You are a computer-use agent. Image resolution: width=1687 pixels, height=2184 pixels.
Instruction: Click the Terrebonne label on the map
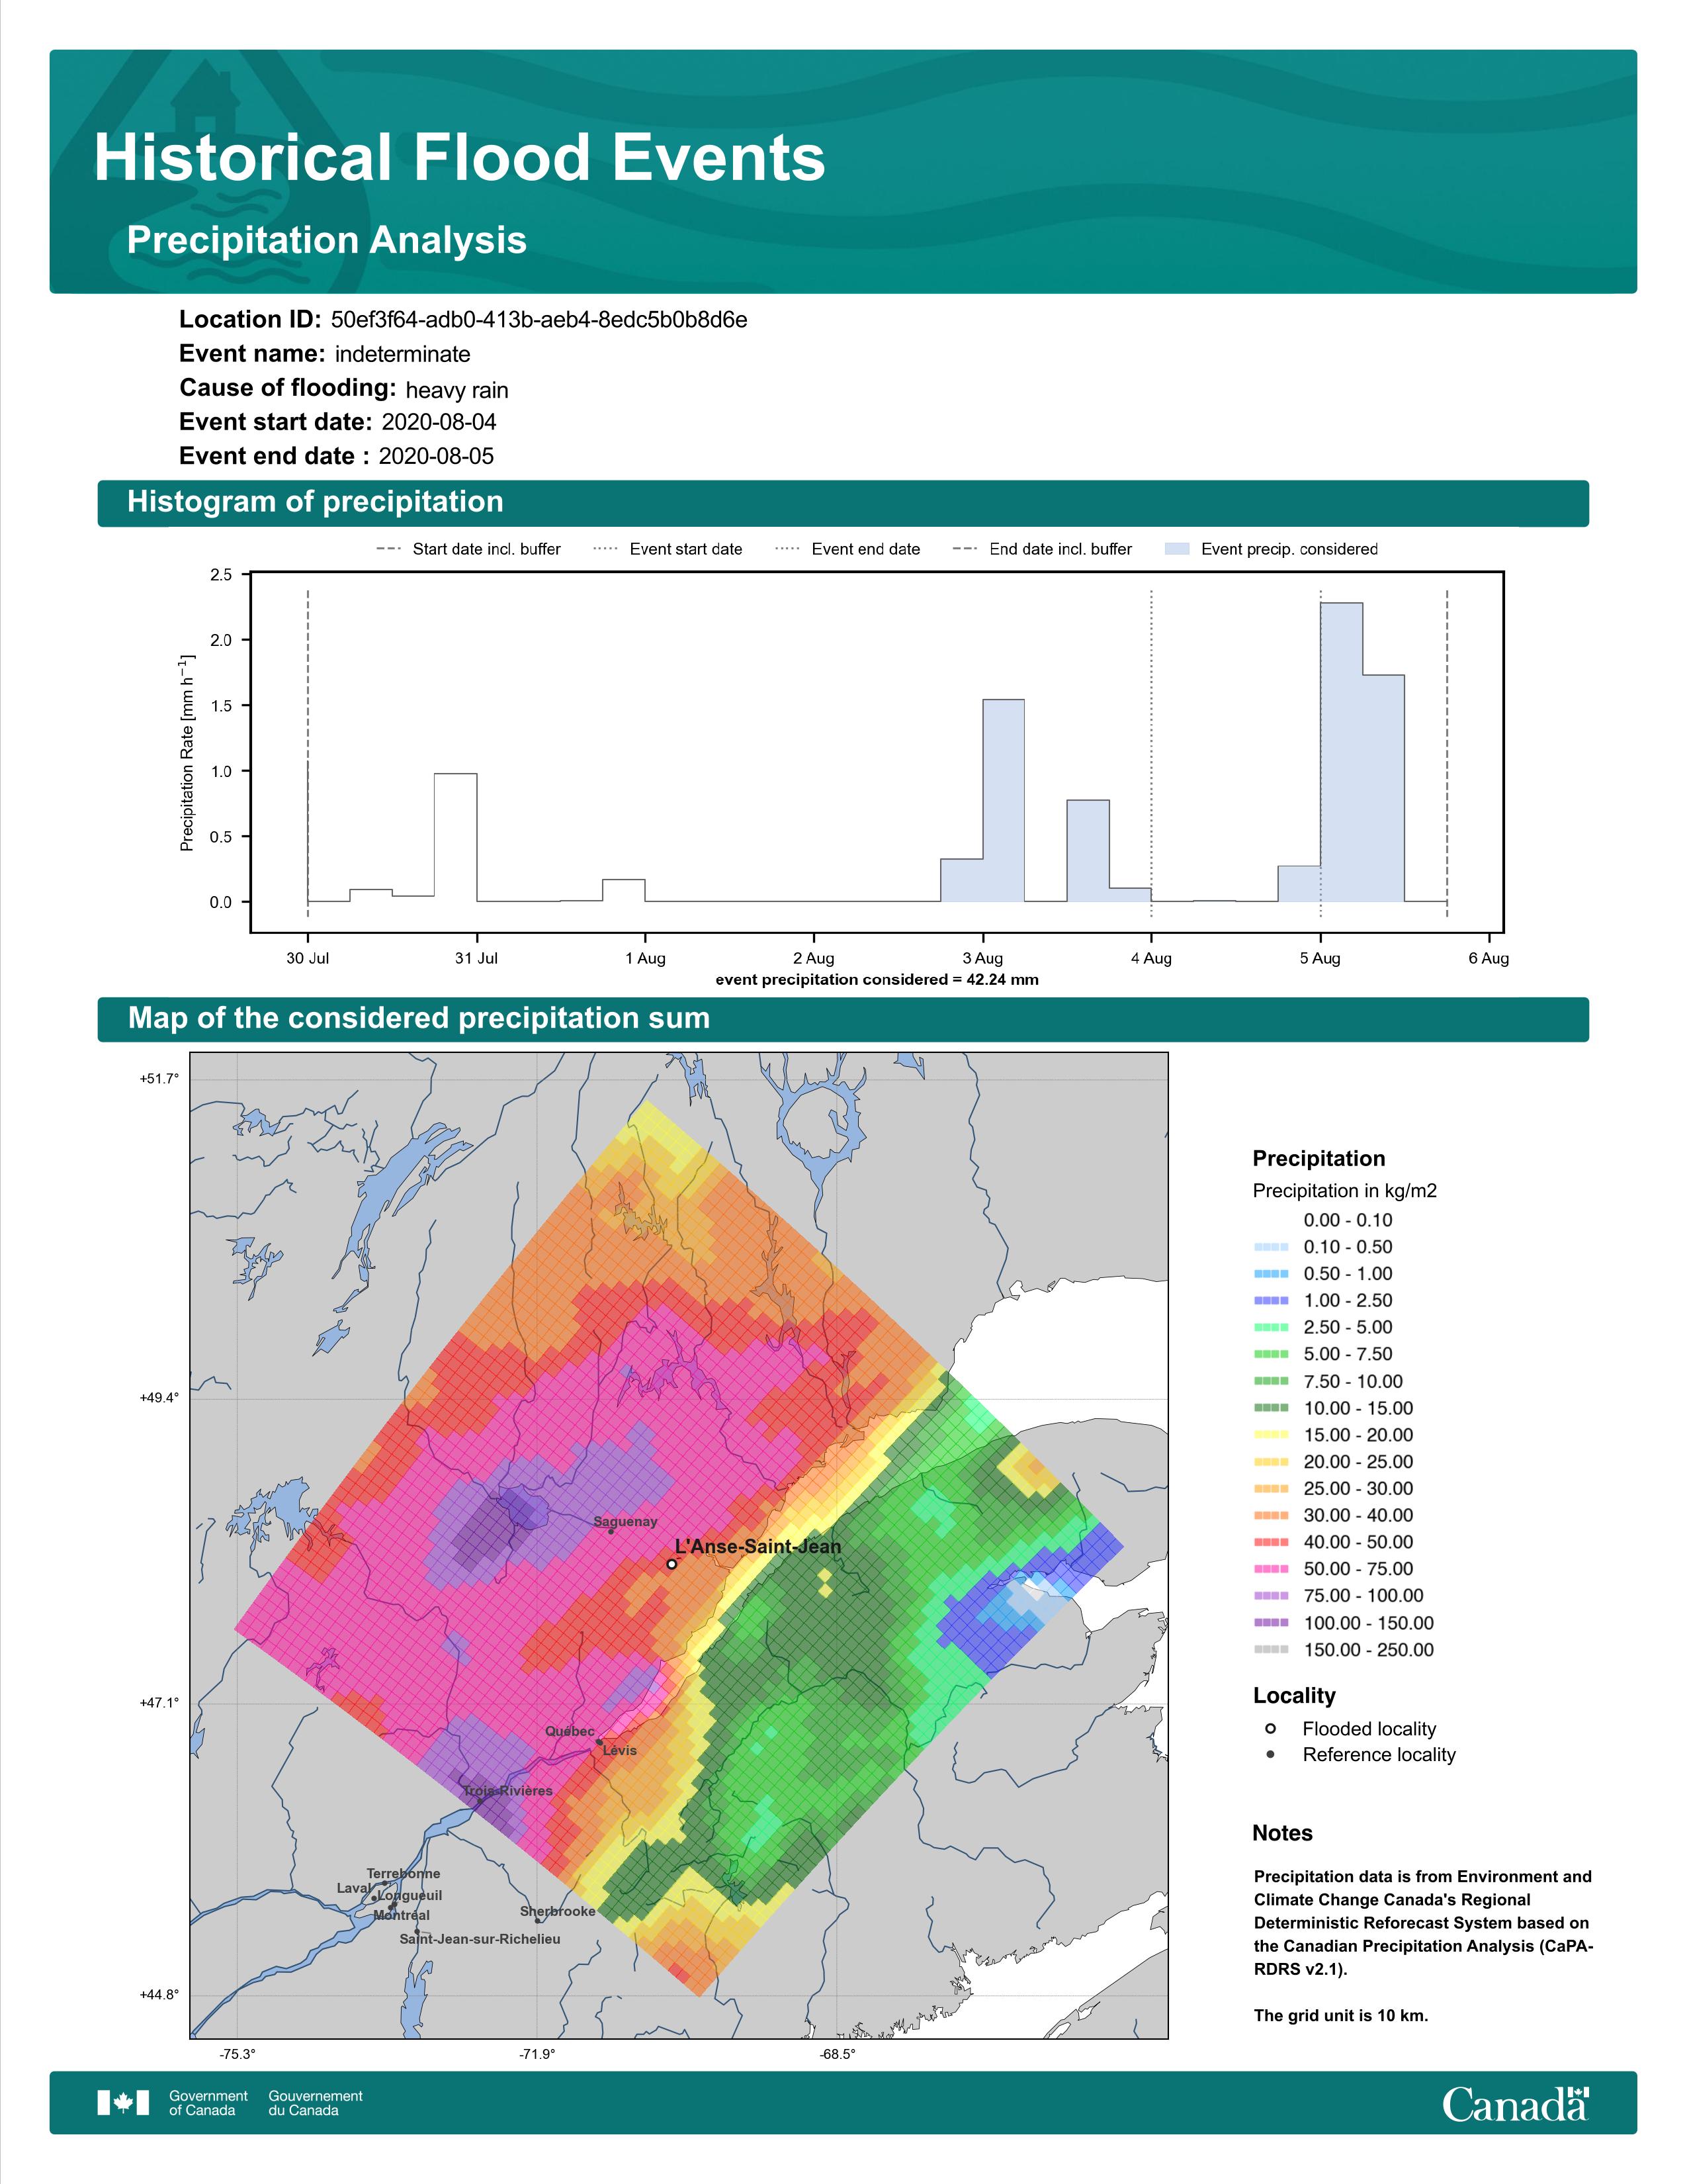click(403, 1873)
